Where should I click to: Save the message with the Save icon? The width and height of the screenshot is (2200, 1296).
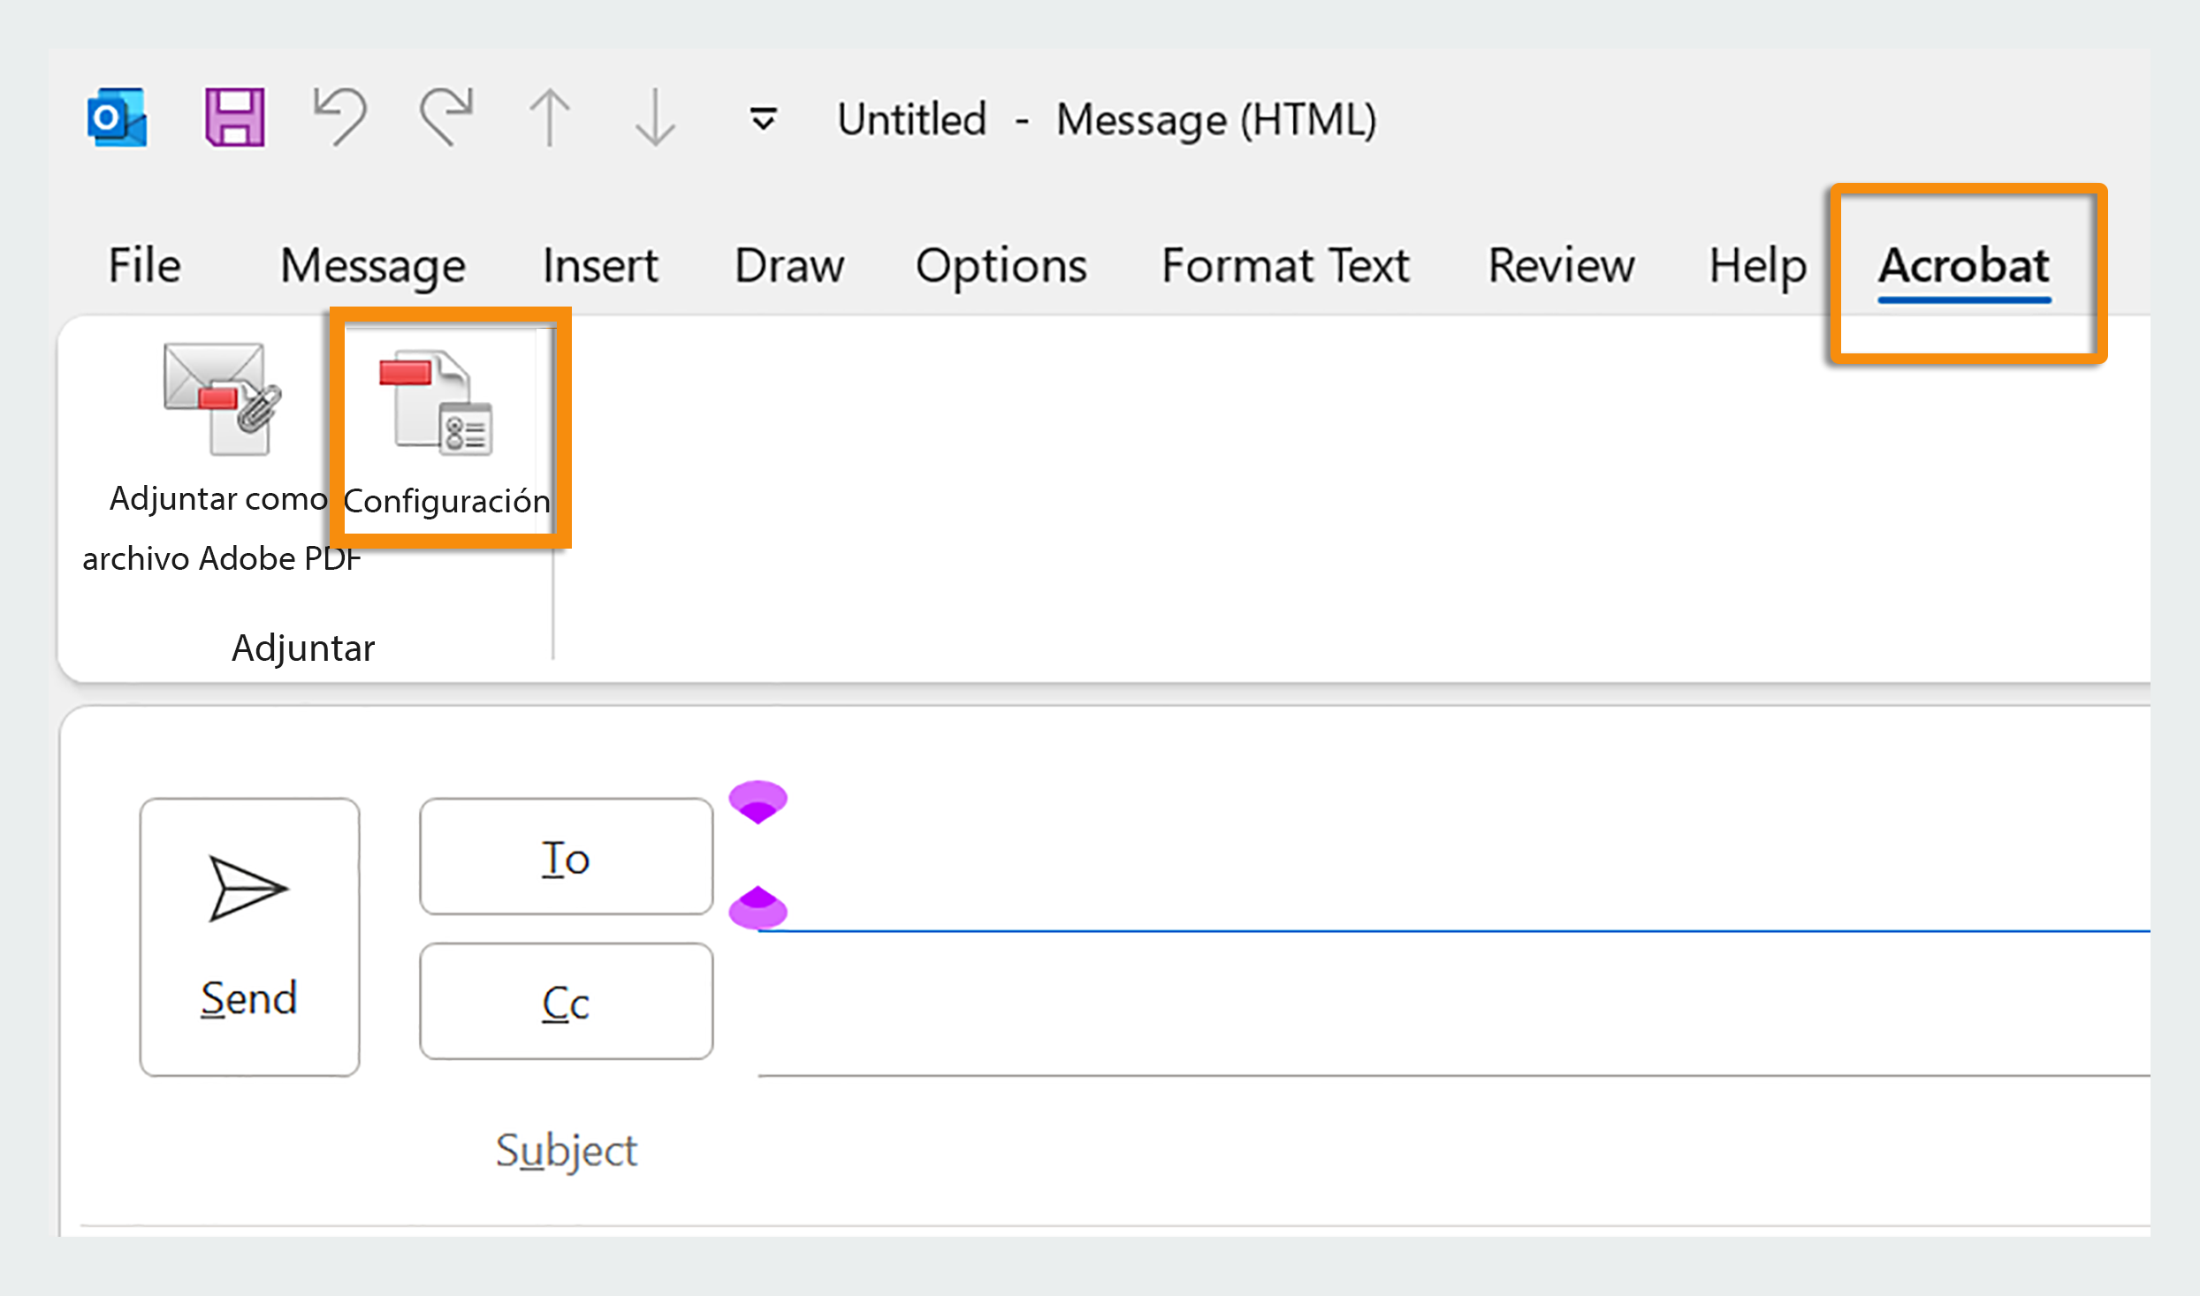[x=233, y=116]
